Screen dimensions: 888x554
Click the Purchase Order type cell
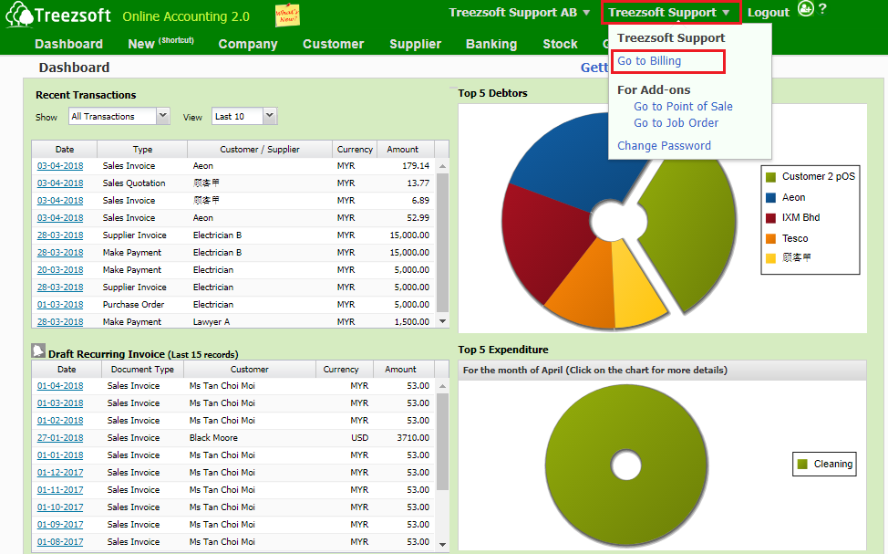(x=133, y=305)
